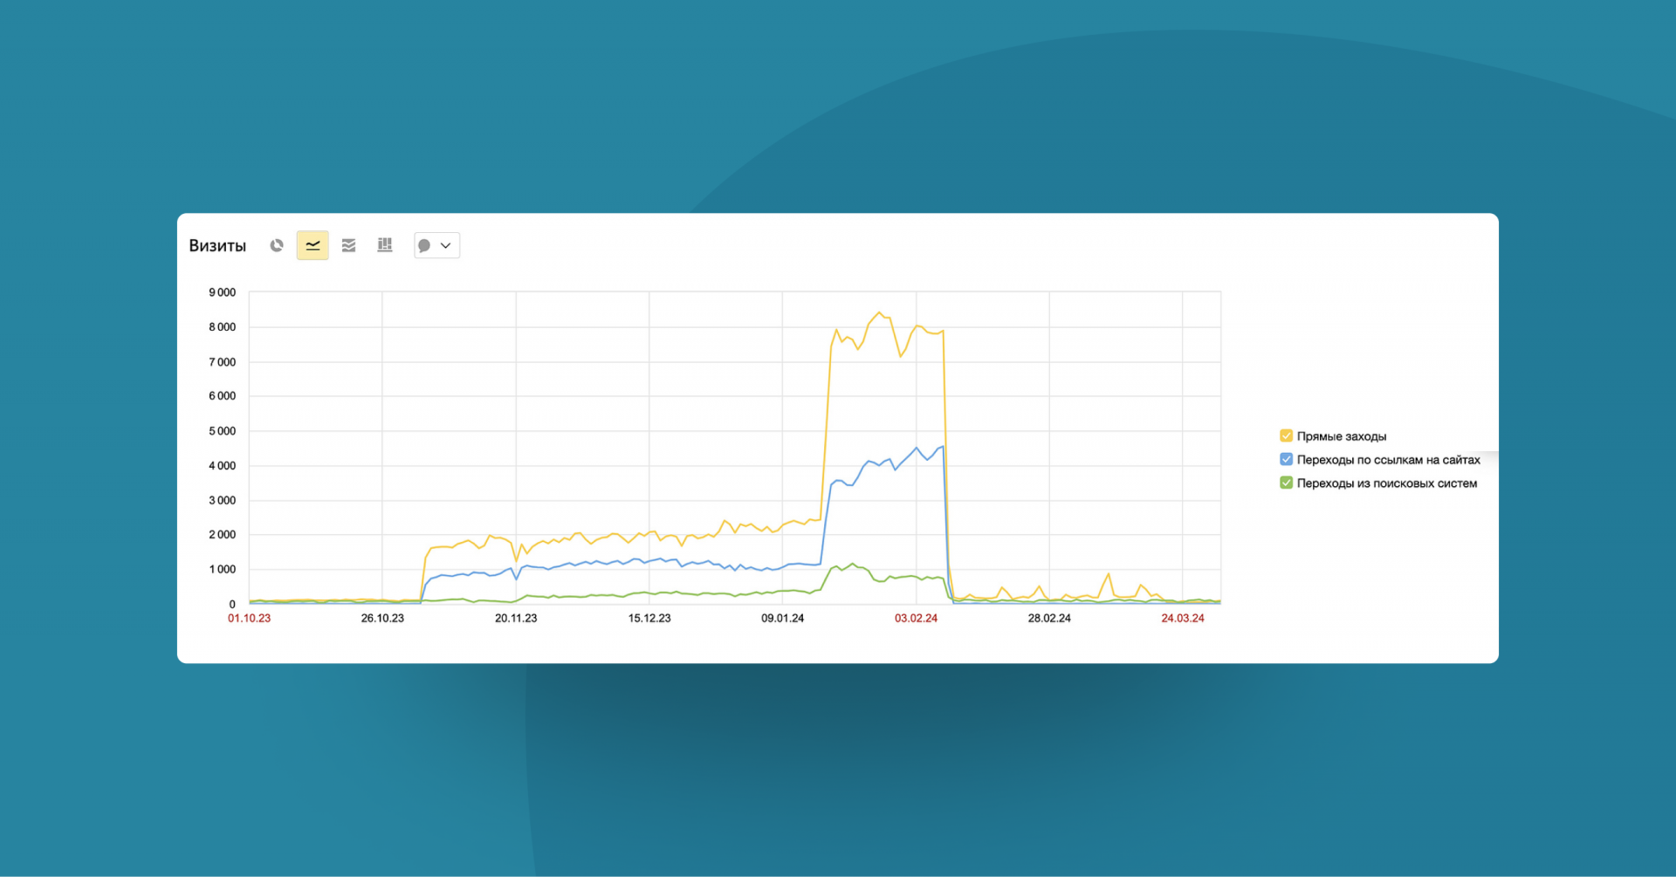Click y-axis value 1 000

[x=222, y=570]
